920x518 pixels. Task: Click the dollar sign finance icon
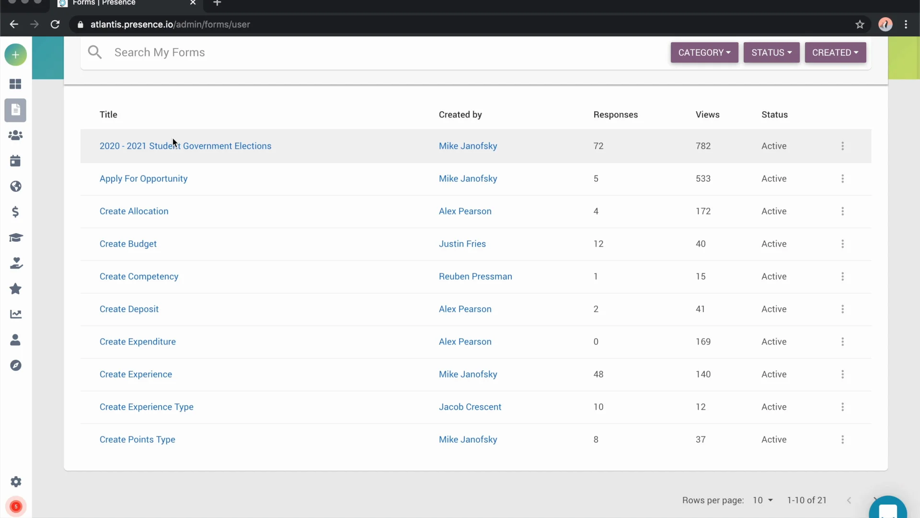click(x=15, y=212)
